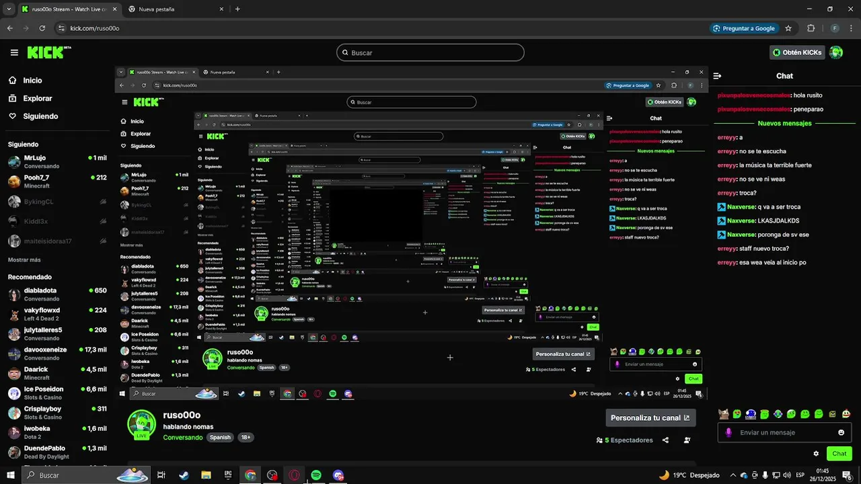Show hidden system tray icons

coord(733,475)
